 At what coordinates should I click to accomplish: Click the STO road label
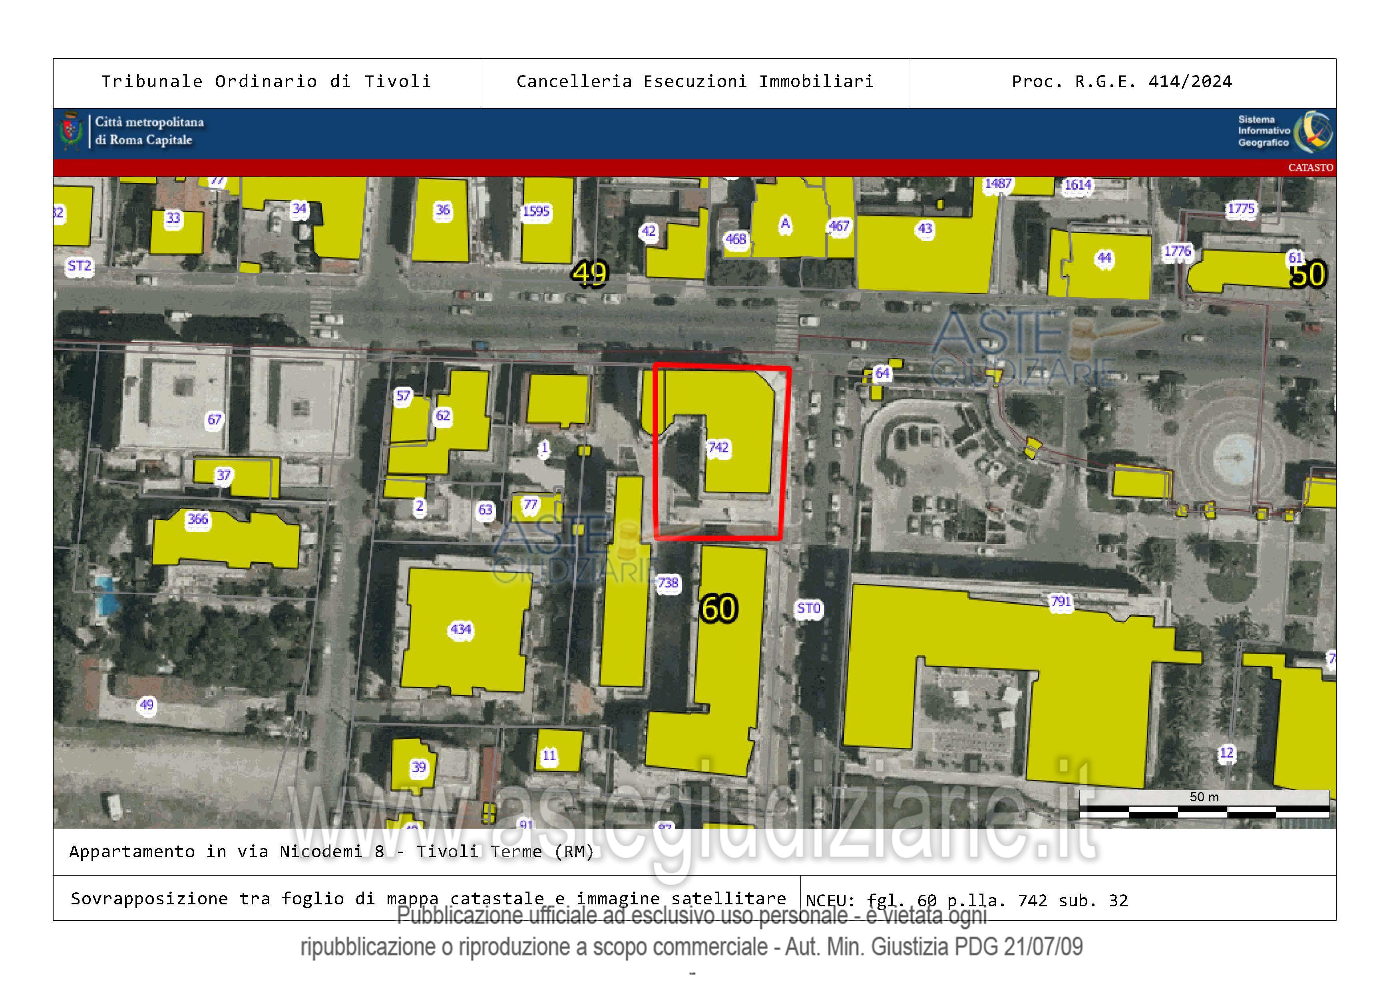click(x=808, y=608)
